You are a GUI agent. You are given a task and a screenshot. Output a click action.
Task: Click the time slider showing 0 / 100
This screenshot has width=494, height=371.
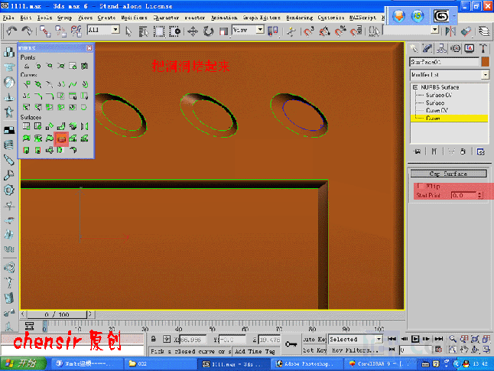tap(57, 314)
